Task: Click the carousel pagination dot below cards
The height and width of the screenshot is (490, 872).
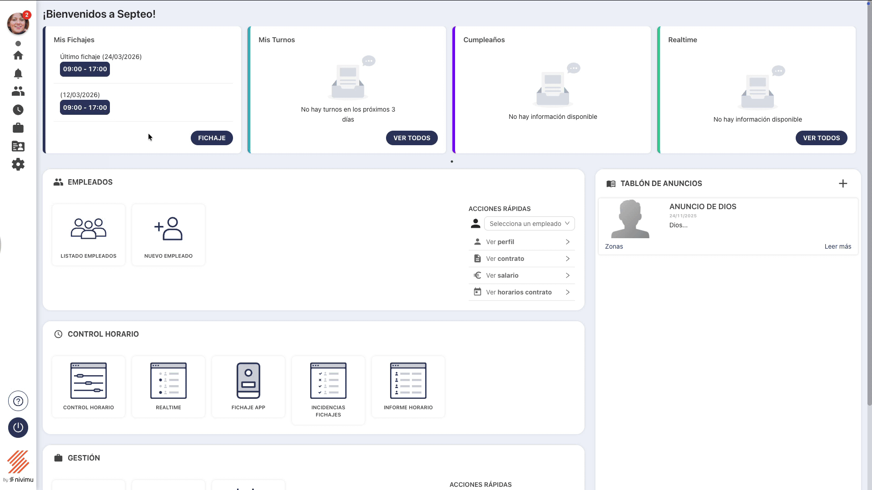Action: 452,162
